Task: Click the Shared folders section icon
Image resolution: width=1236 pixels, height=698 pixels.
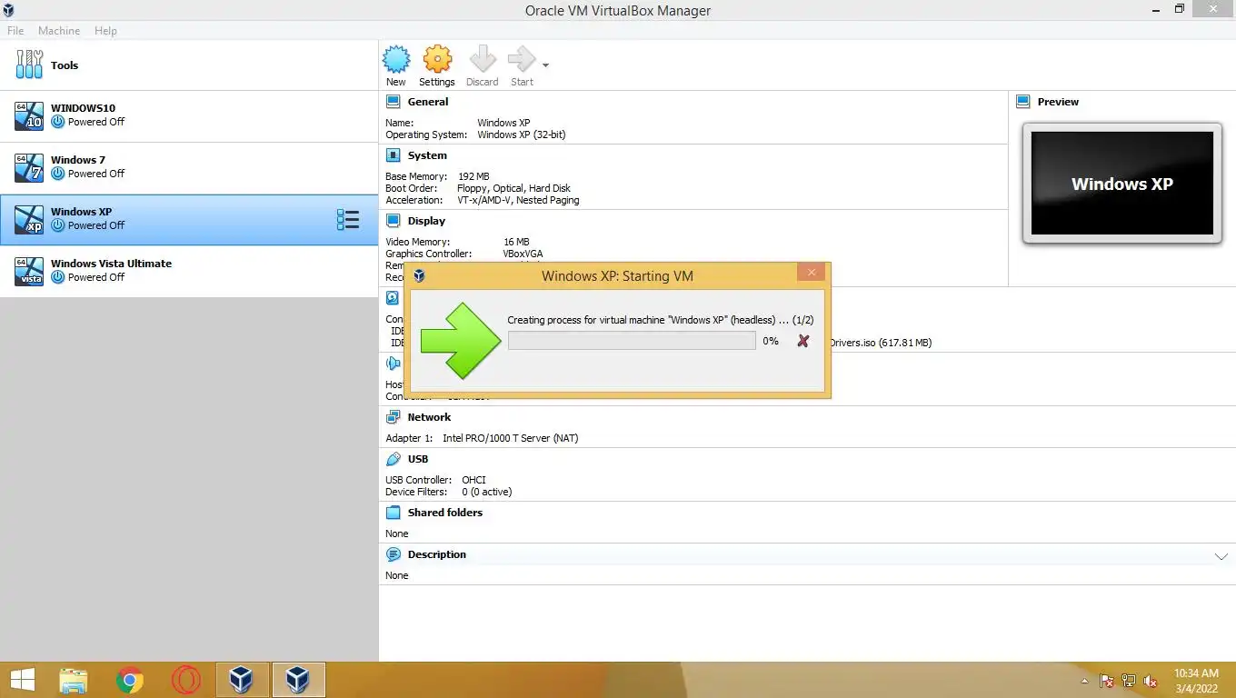Action: click(394, 513)
